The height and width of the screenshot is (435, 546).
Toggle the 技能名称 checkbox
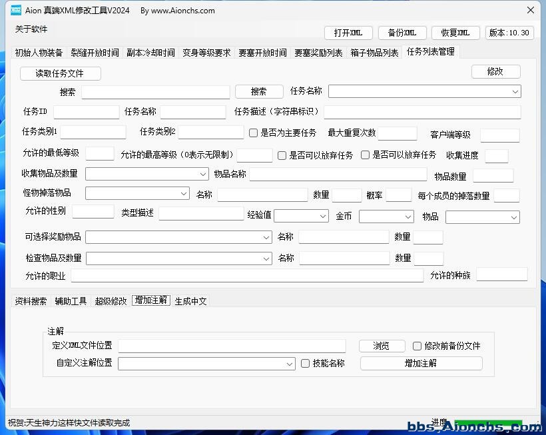(305, 364)
